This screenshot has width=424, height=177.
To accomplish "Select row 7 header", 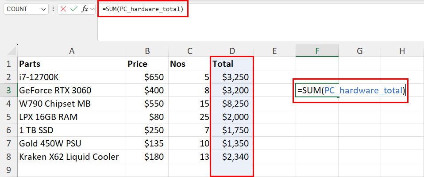I will coord(9,143).
